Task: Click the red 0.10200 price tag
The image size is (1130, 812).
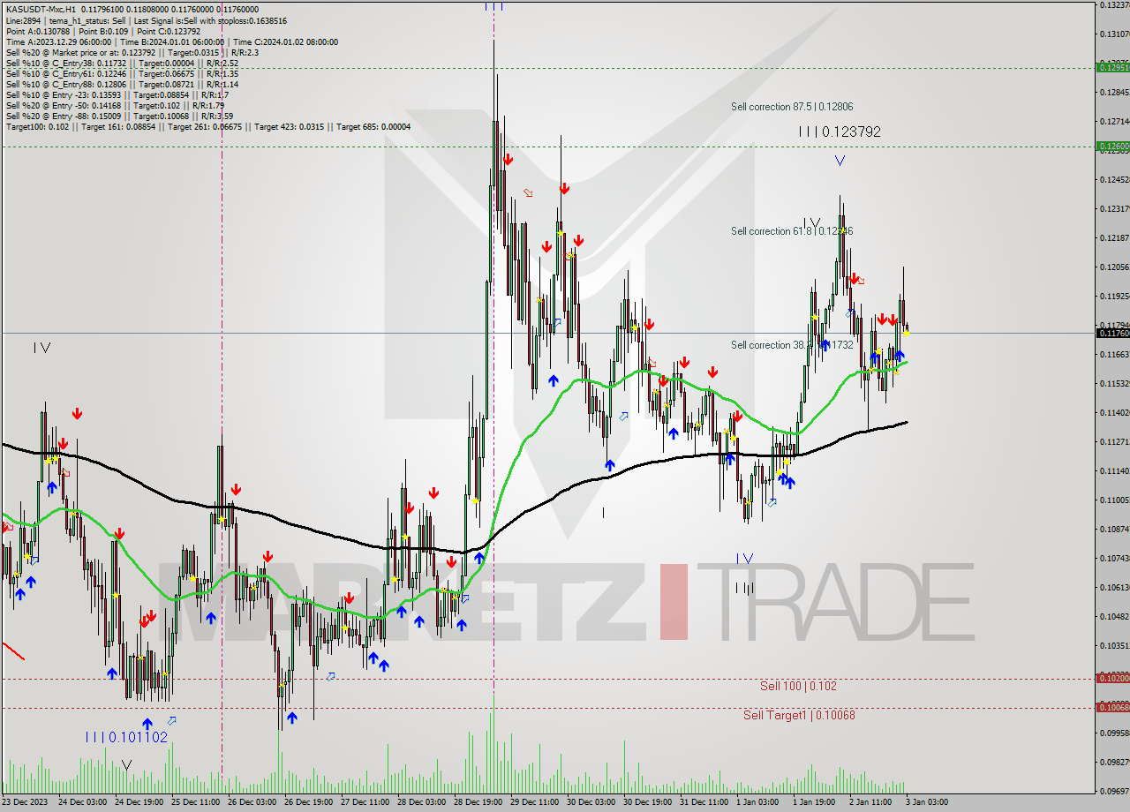Action: (1112, 678)
